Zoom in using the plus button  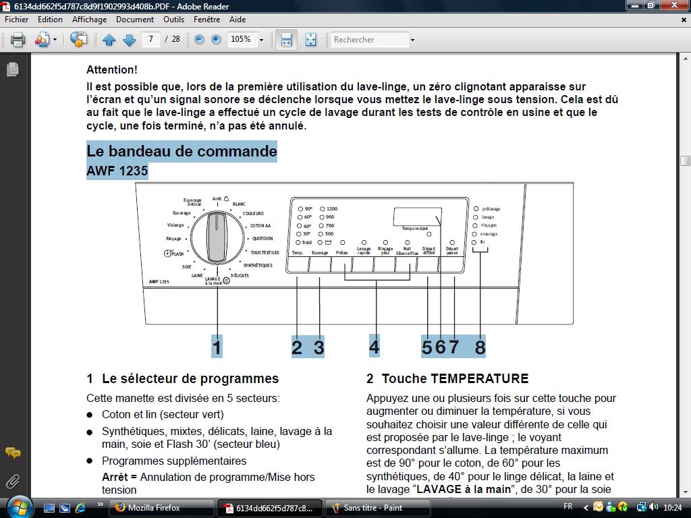[x=216, y=40]
